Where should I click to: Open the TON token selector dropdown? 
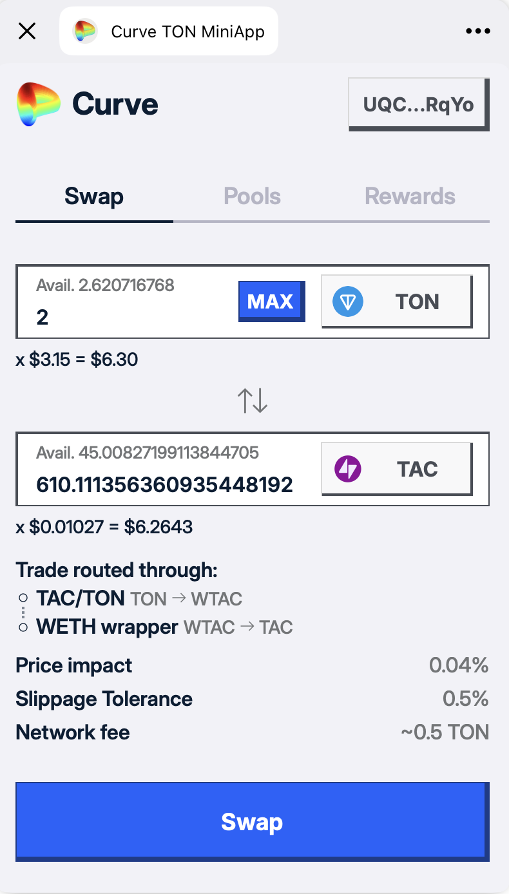point(397,302)
